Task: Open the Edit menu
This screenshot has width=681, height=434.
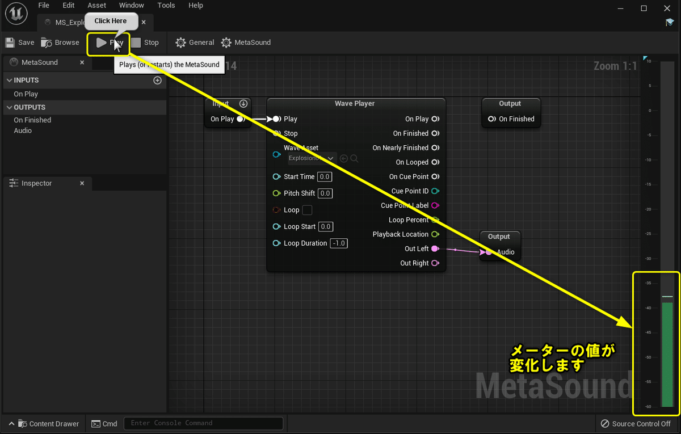Action: coord(69,5)
